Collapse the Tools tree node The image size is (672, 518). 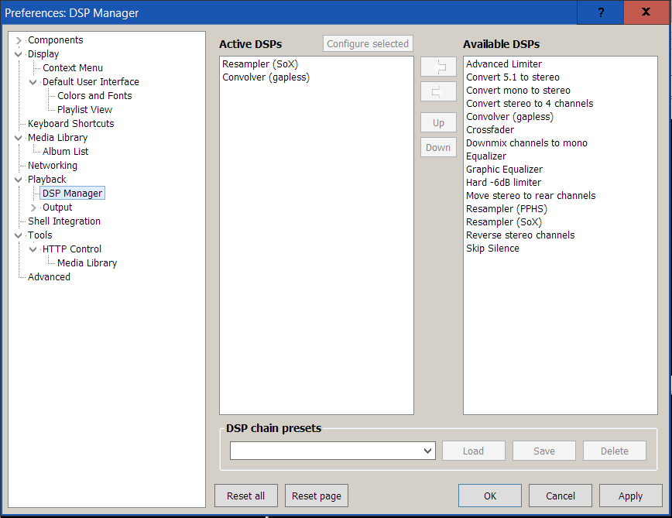click(x=19, y=235)
